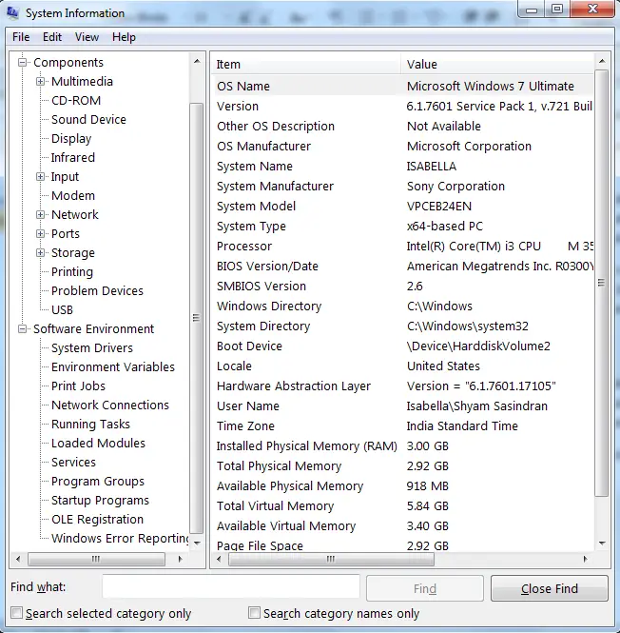Click the System Information title bar icon
Screen dimensions: 620x633
(12, 13)
